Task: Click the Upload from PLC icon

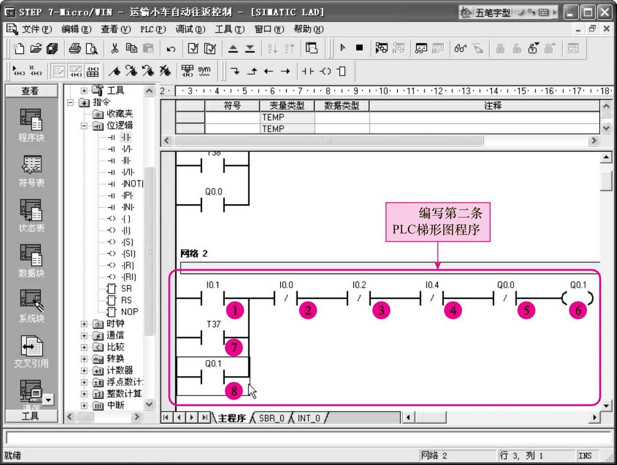Action: tap(233, 48)
